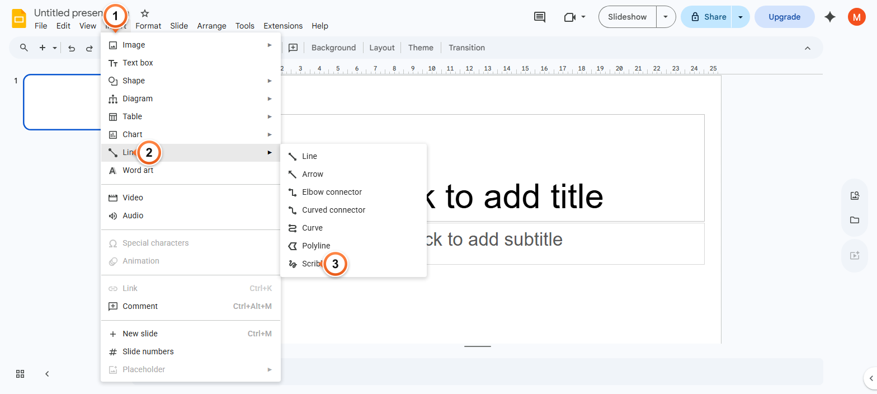Click the title placeholder on the slide
The image size is (877, 394).
[x=492, y=168]
